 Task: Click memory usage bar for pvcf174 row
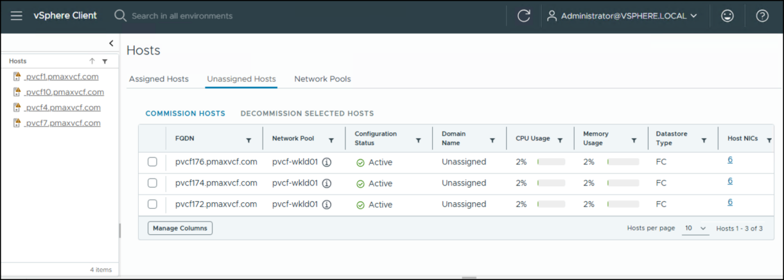pyautogui.click(x=623, y=183)
